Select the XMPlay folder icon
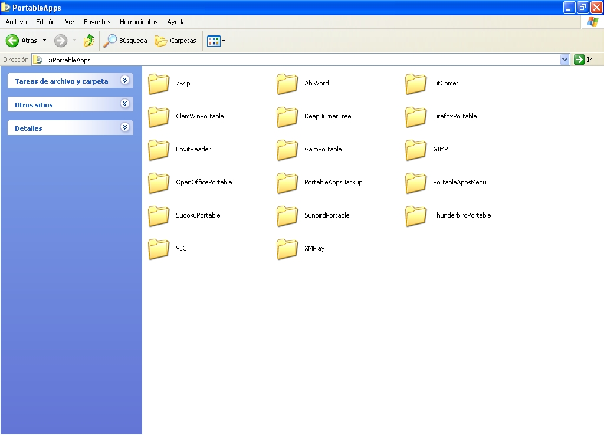Screen dimensions: 604x435 (287, 249)
